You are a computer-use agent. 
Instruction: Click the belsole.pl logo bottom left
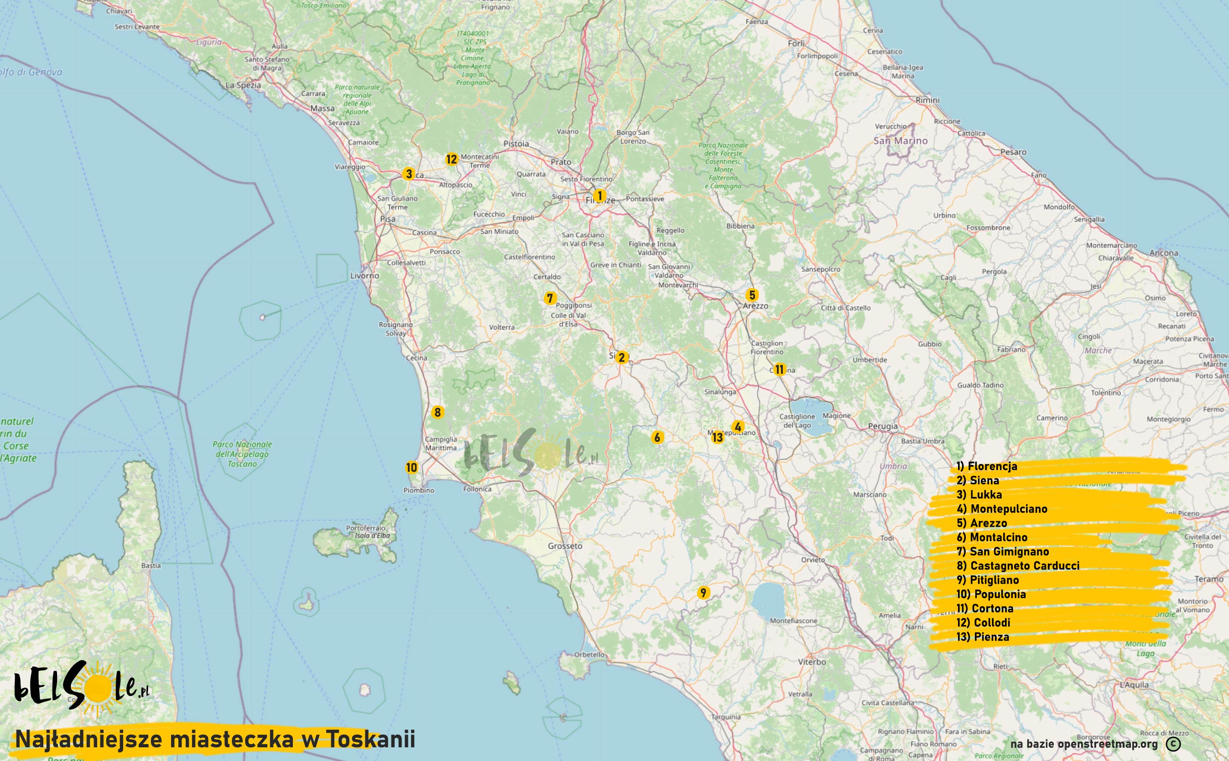click(81, 689)
